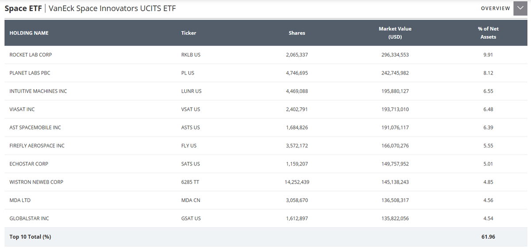The image size is (531, 251).
Task: Select PLANET LABS PBC holding name
Action: (30, 73)
